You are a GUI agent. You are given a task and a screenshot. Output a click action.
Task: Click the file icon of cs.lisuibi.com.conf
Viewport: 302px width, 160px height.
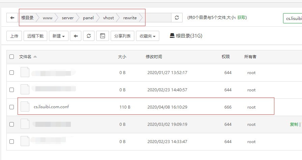pos(25,107)
